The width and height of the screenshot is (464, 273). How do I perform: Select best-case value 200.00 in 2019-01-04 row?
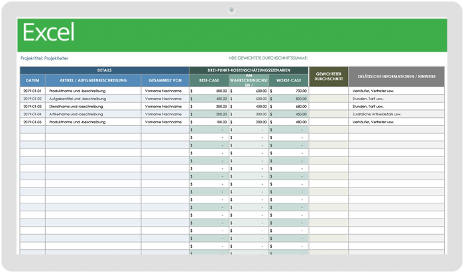(x=209, y=114)
